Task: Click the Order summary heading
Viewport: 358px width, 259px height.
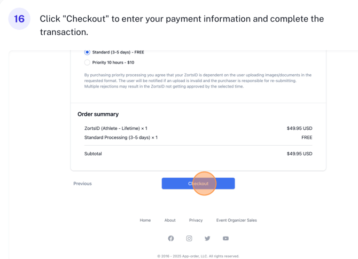Action: tap(98, 114)
